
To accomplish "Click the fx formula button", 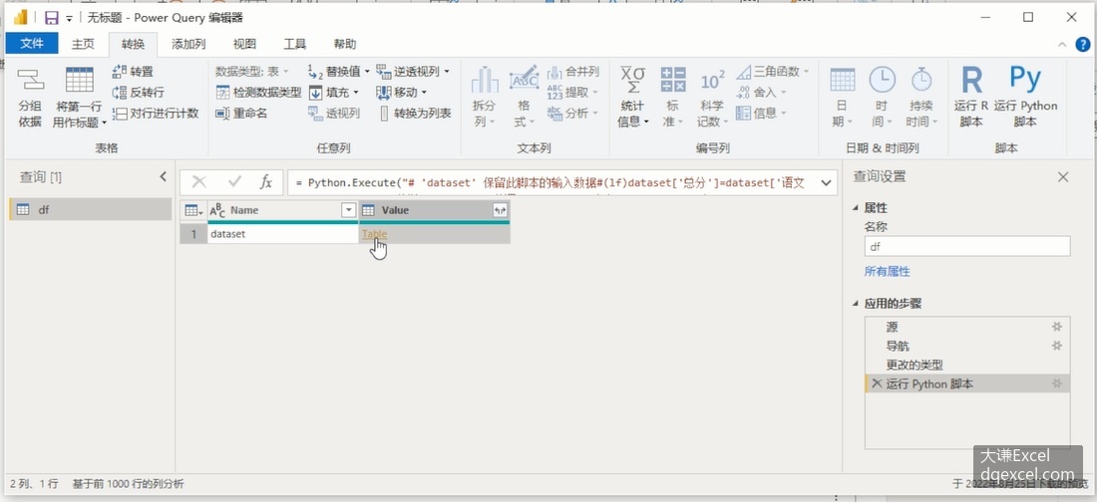I will 266,182.
